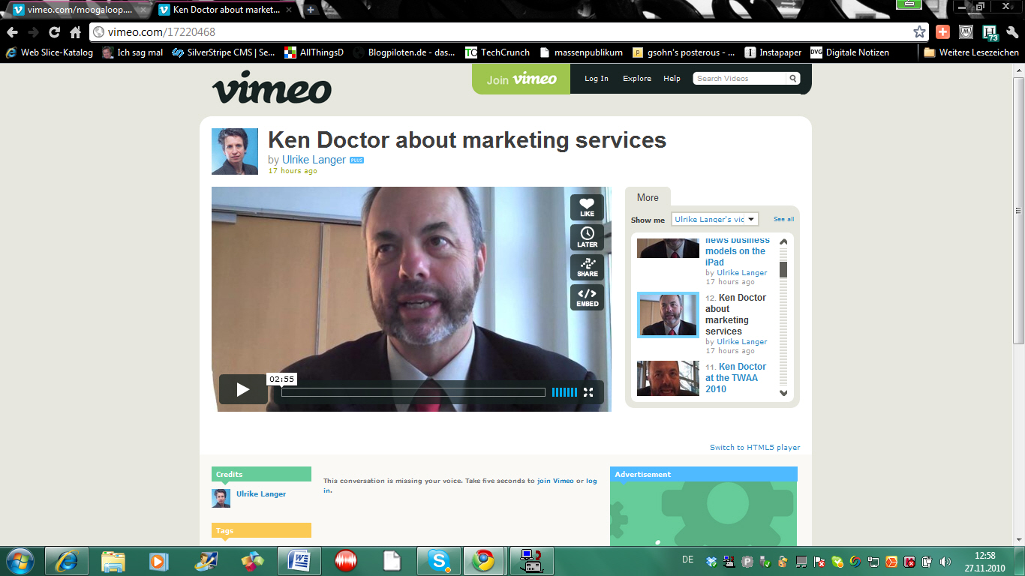Adjust the video volume bars

564,392
